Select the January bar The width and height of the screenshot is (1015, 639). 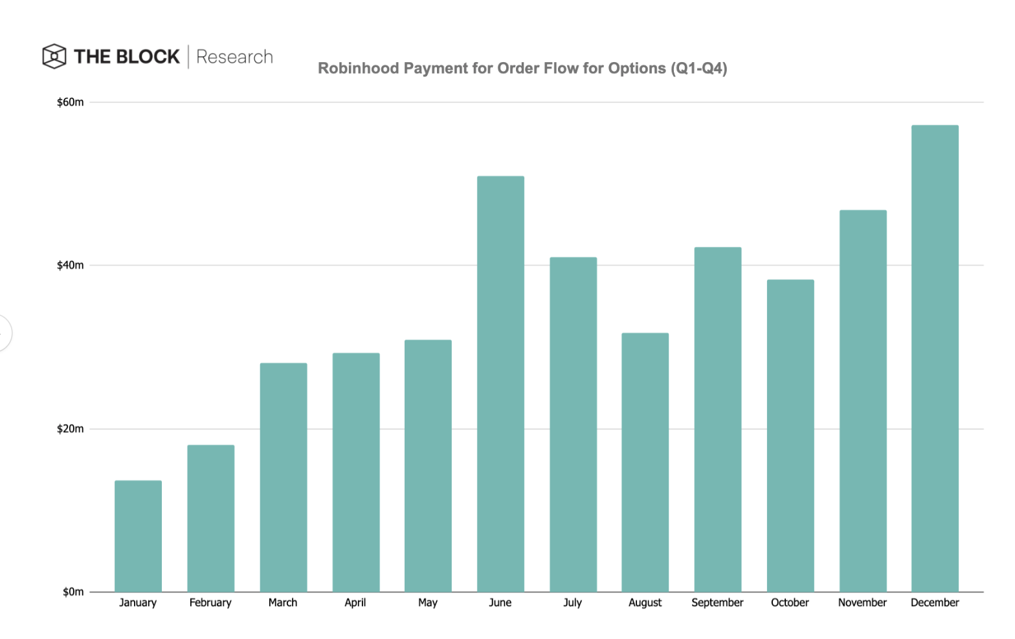[139, 536]
